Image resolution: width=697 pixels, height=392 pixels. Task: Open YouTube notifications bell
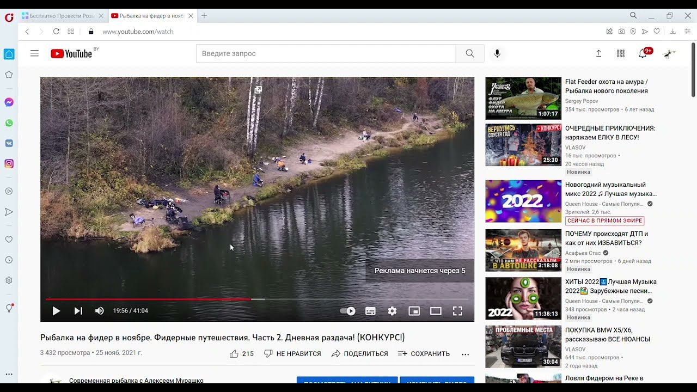point(643,53)
